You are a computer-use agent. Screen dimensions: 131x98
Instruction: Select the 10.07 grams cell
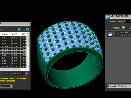6,44
